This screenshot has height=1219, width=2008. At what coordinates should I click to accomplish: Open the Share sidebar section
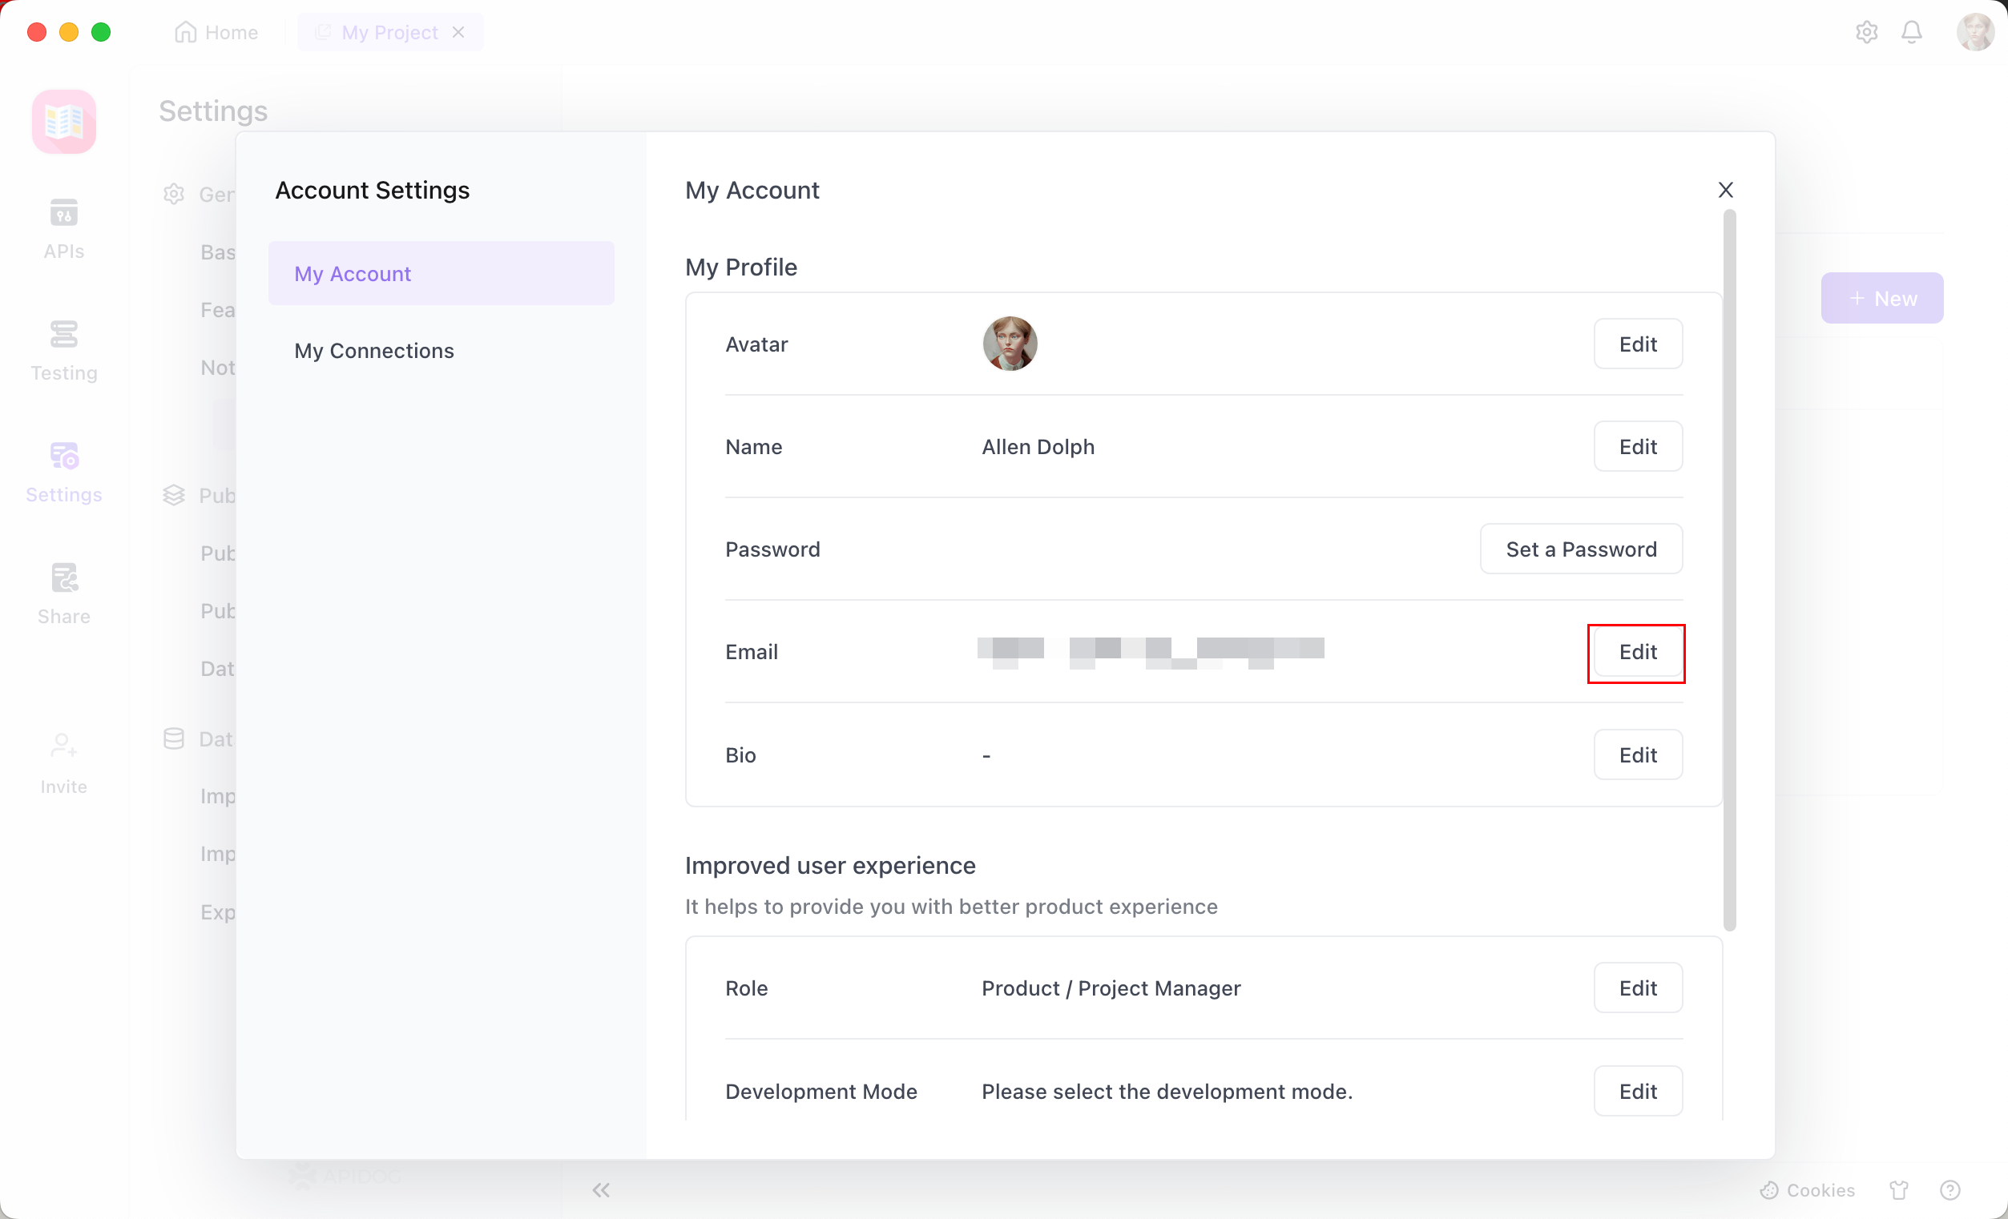63,594
